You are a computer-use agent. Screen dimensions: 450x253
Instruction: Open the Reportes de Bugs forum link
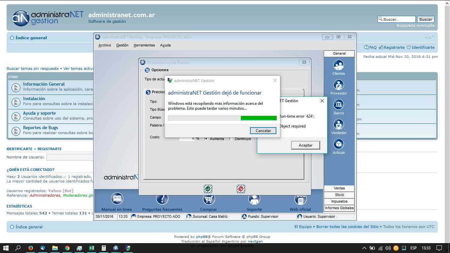41,127
